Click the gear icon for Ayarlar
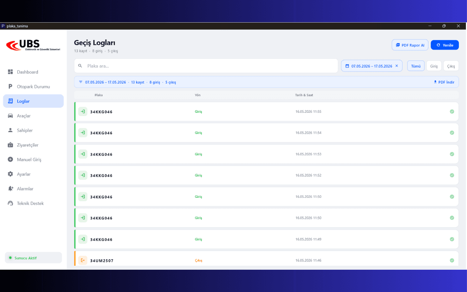The height and width of the screenshot is (292, 467). click(x=10, y=174)
